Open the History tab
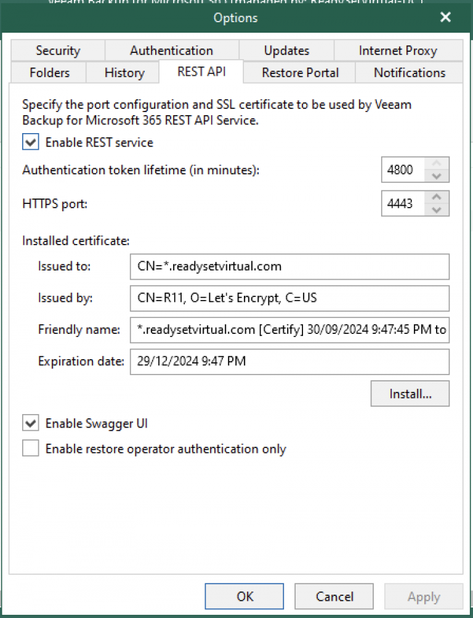This screenshot has height=618, width=473. click(x=124, y=73)
